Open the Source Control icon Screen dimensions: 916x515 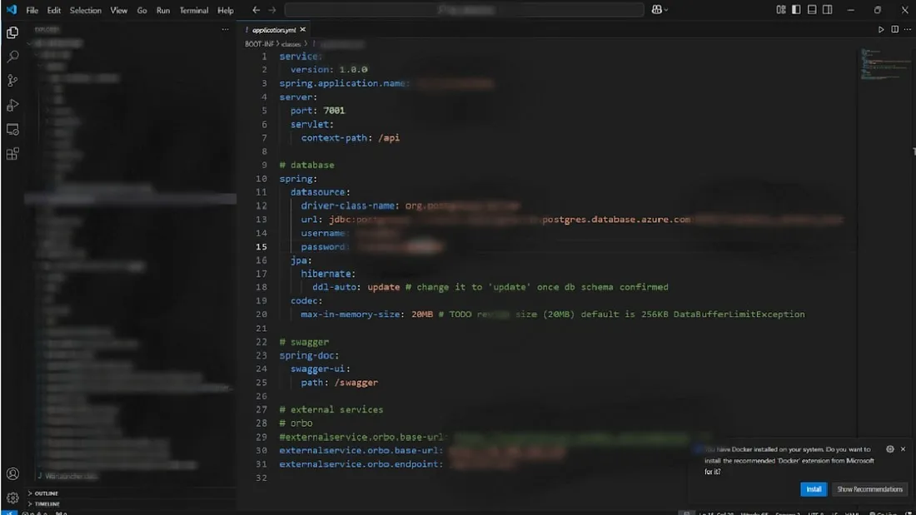(12, 81)
